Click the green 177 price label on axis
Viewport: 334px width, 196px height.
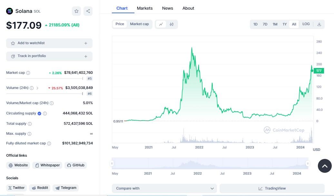[x=319, y=71]
